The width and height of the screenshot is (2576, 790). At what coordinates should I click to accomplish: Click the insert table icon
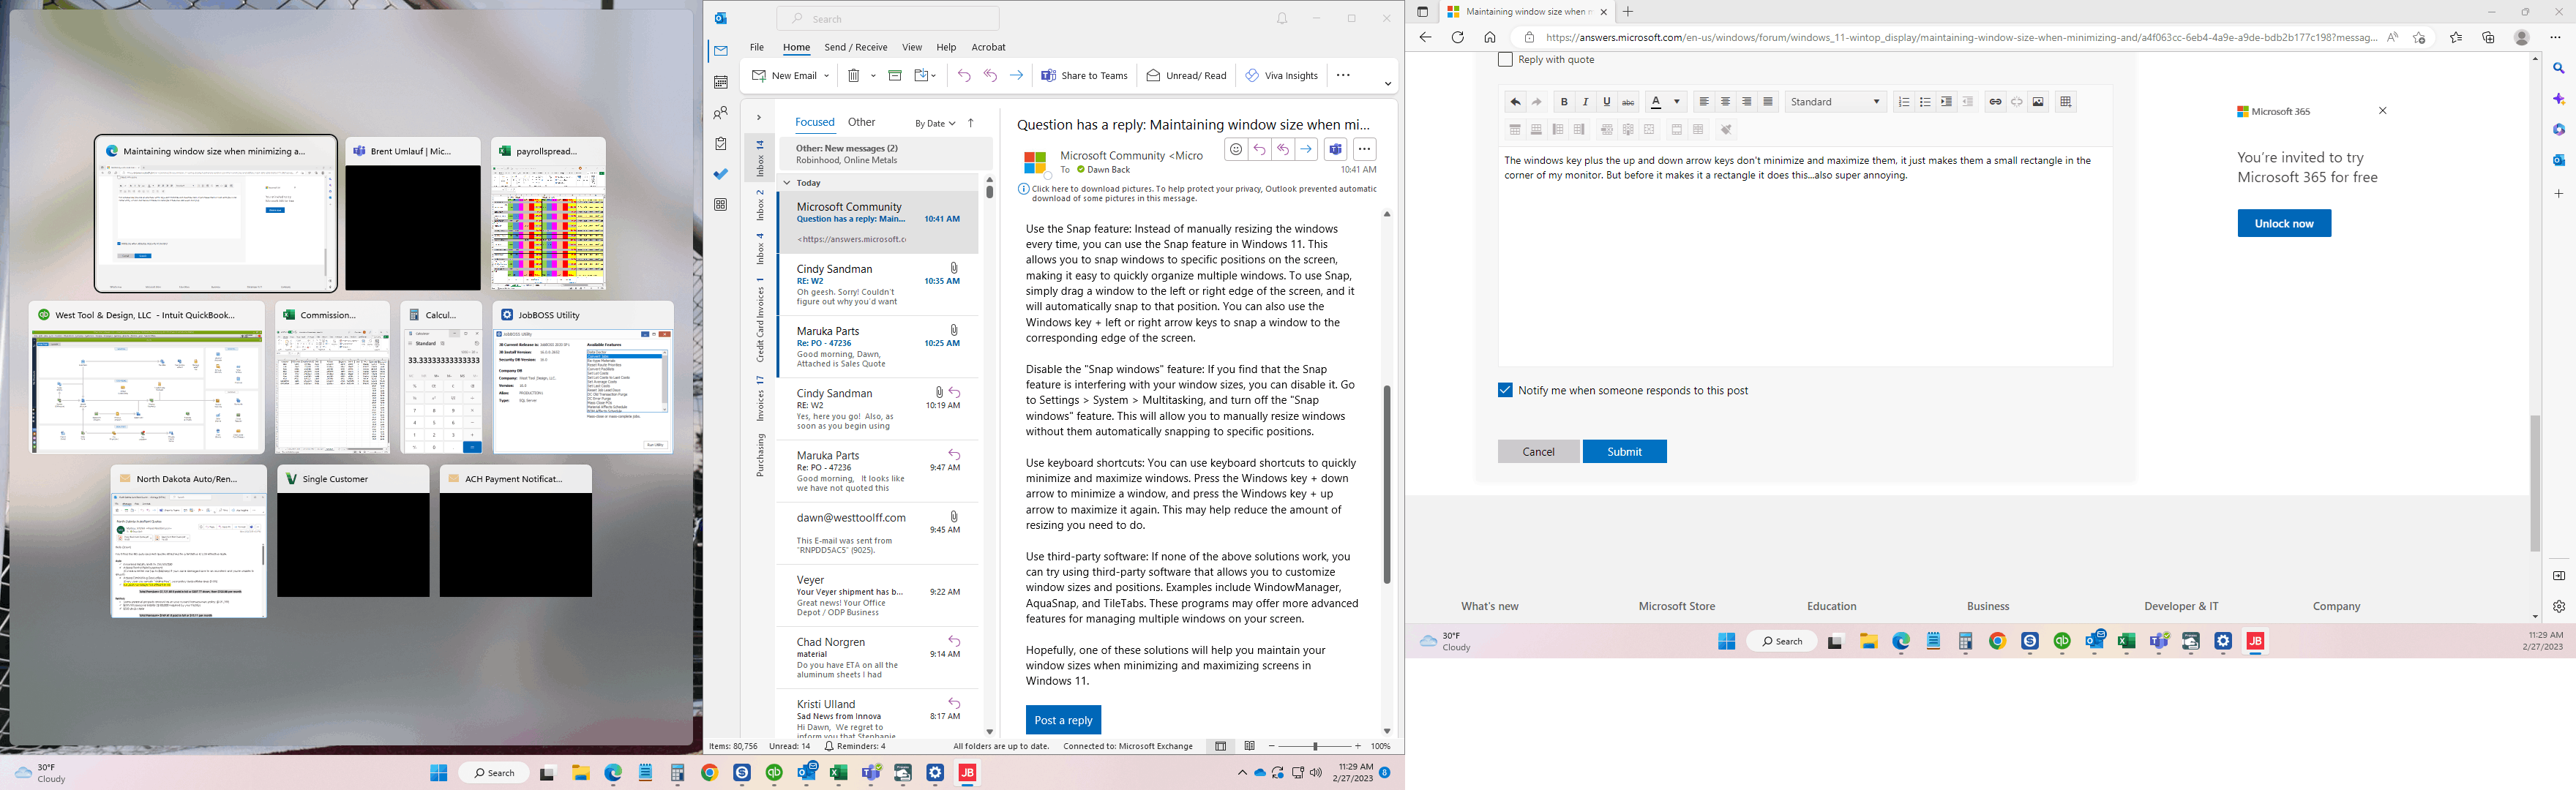point(2066,102)
